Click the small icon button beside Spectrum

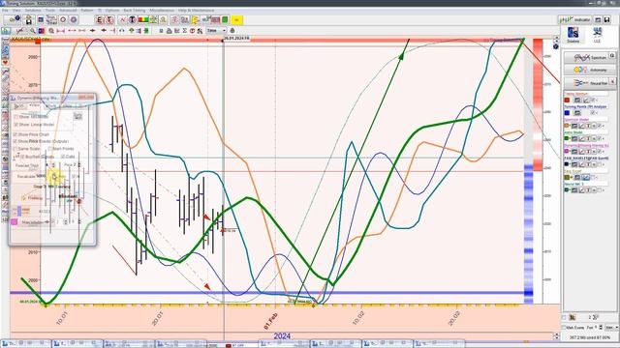[612, 56]
